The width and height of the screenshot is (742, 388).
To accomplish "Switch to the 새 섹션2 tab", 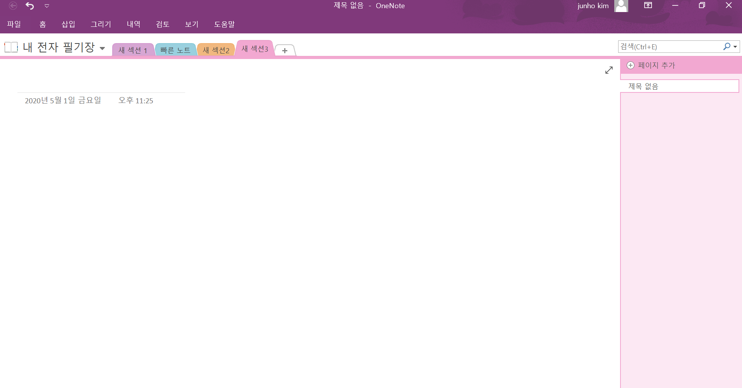I will coord(216,50).
